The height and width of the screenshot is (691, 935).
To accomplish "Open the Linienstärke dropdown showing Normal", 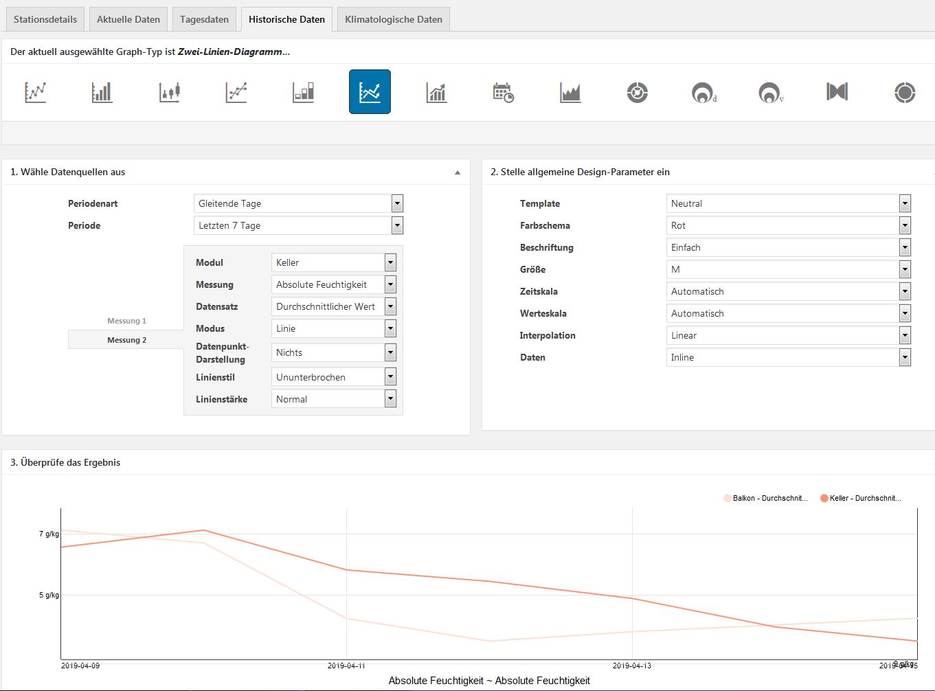I will coord(334,399).
